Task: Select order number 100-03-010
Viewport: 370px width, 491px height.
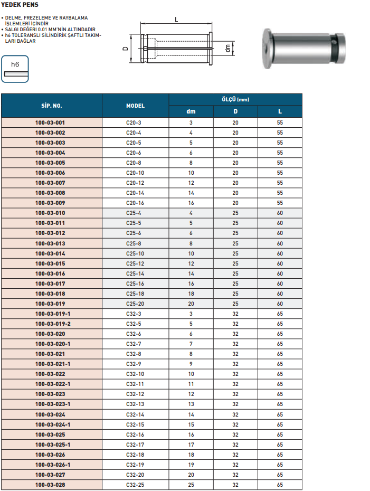Action: pyautogui.click(x=51, y=213)
